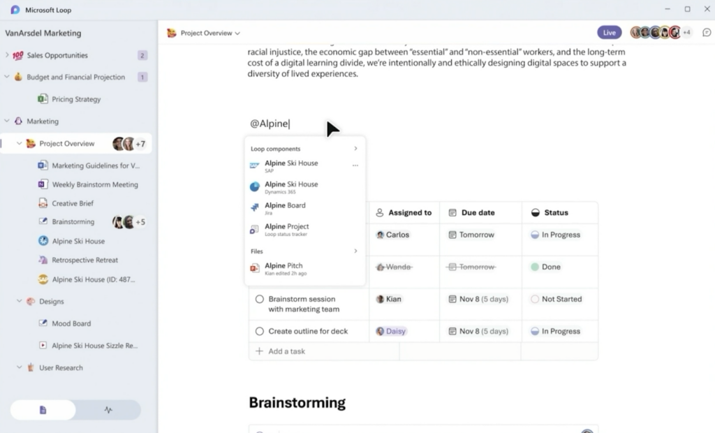Click the PowerPoint icon for Alpine Pitch
Image resolution: width=715 pixels, height=433 pixels.
pos(255,268)
